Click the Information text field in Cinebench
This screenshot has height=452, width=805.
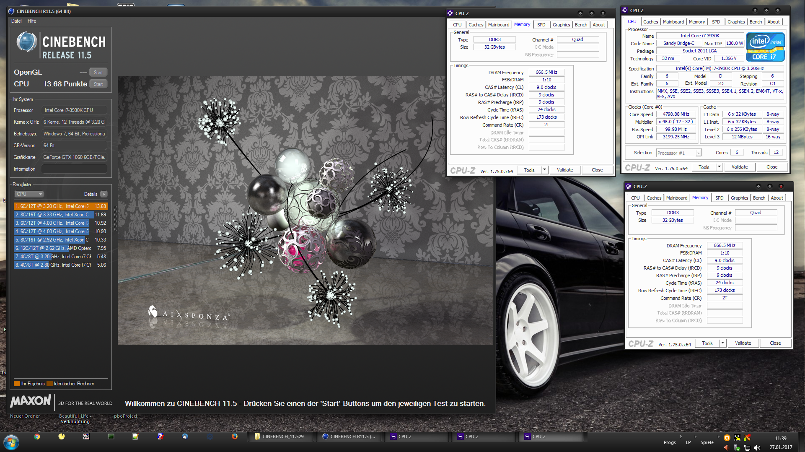(74, 169)
